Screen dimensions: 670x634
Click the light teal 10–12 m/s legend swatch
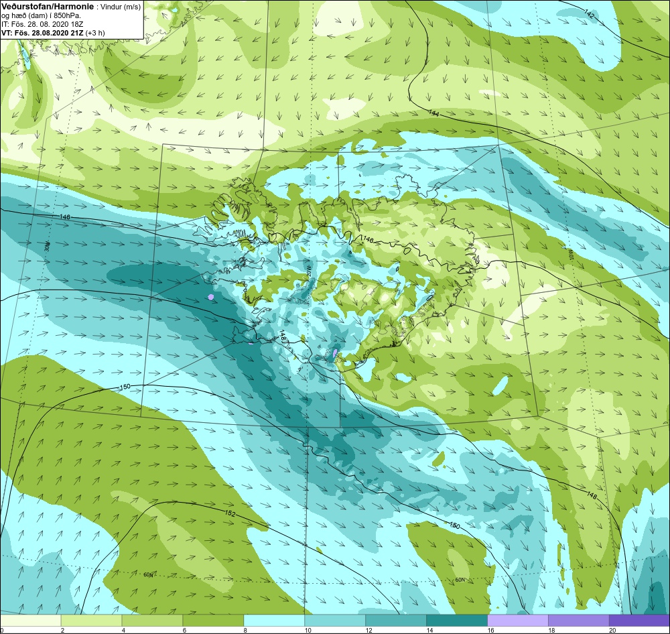[x=335, y=619]
